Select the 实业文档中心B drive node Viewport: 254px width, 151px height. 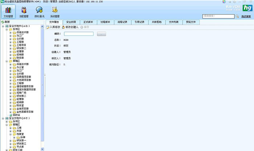19,118
